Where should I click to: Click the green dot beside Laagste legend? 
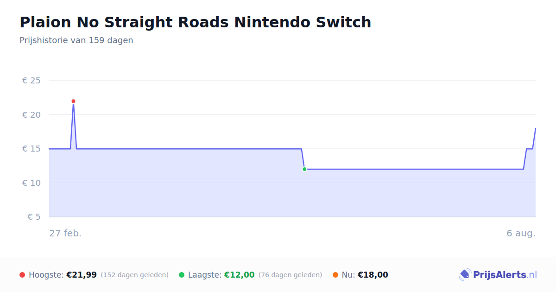click(182, 275)
